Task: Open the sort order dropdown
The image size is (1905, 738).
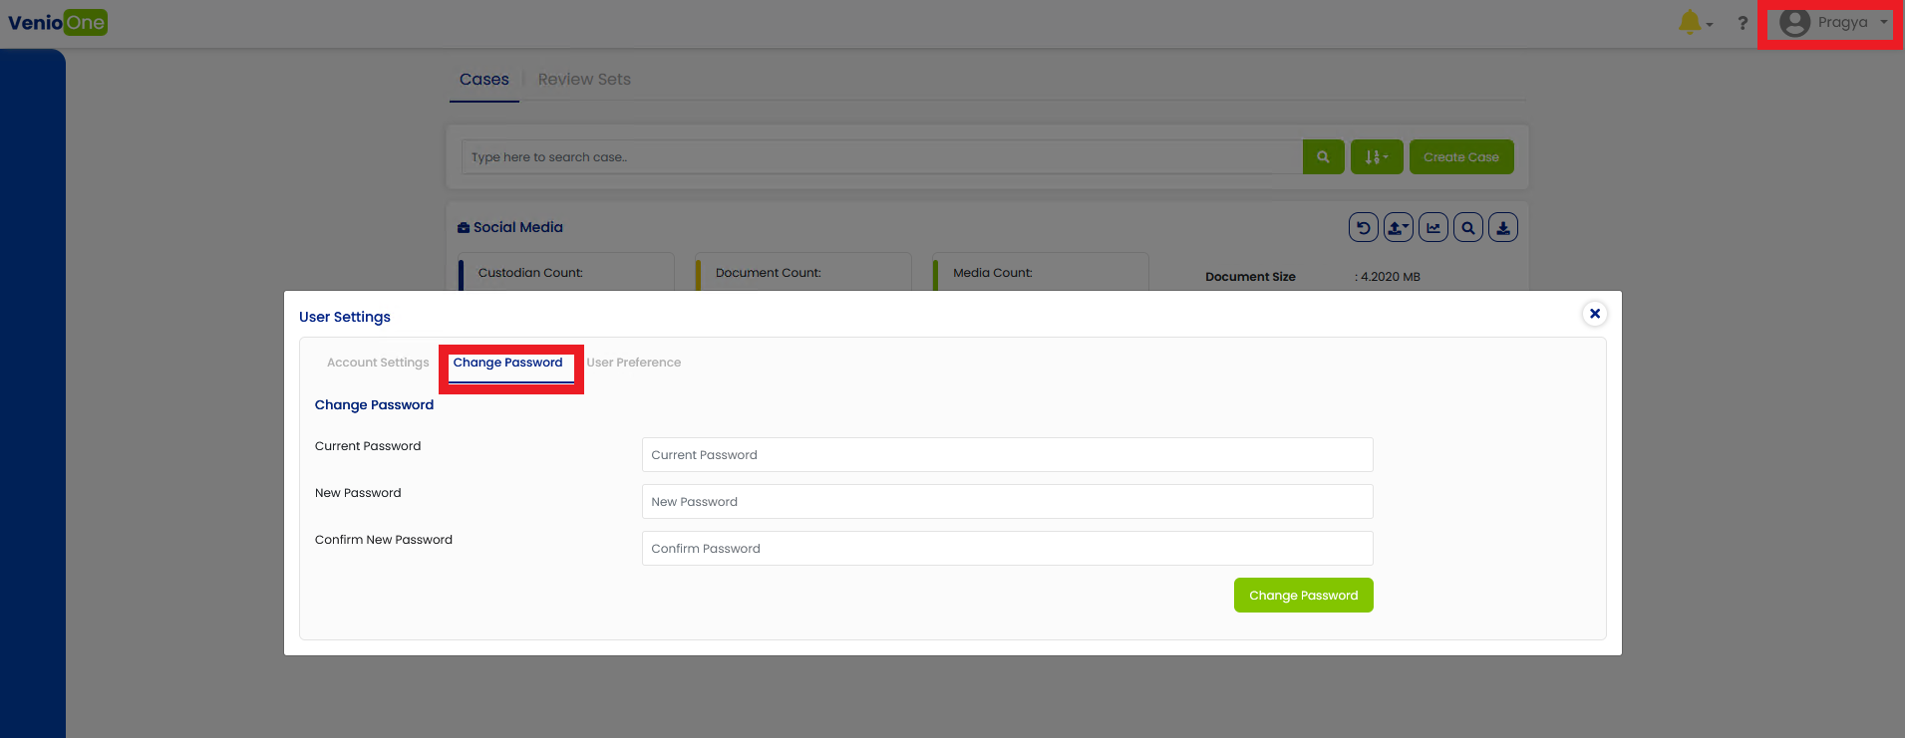Action: tap(1377, 156)
